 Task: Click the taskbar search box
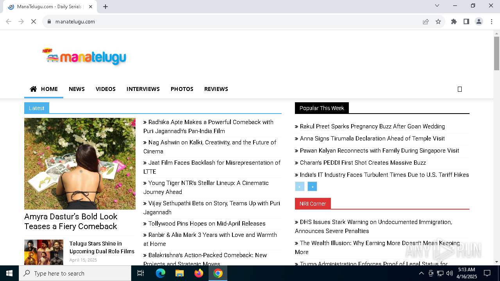click(75, 273)
